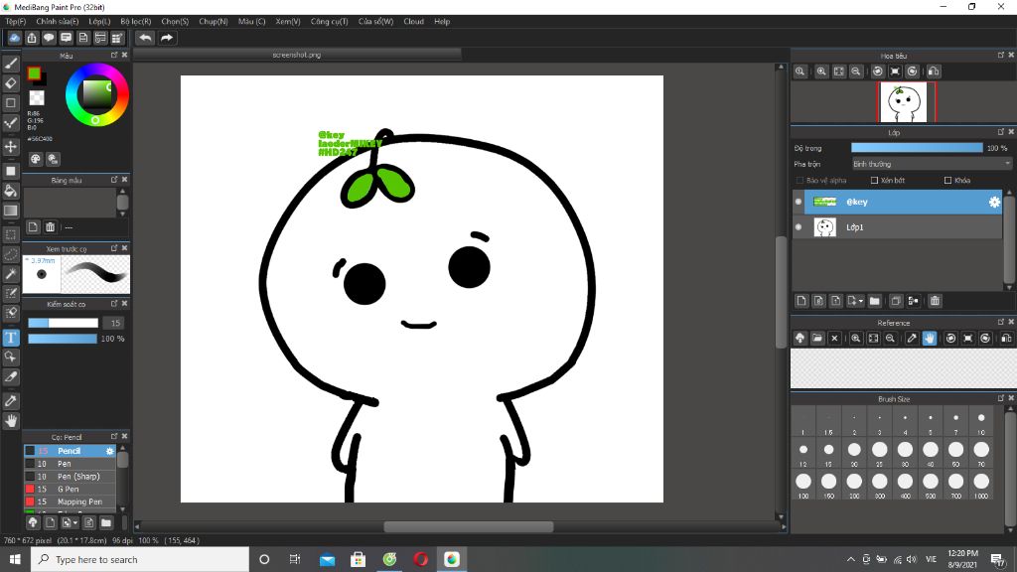Choose brush size 100 preset

point(803,485)
